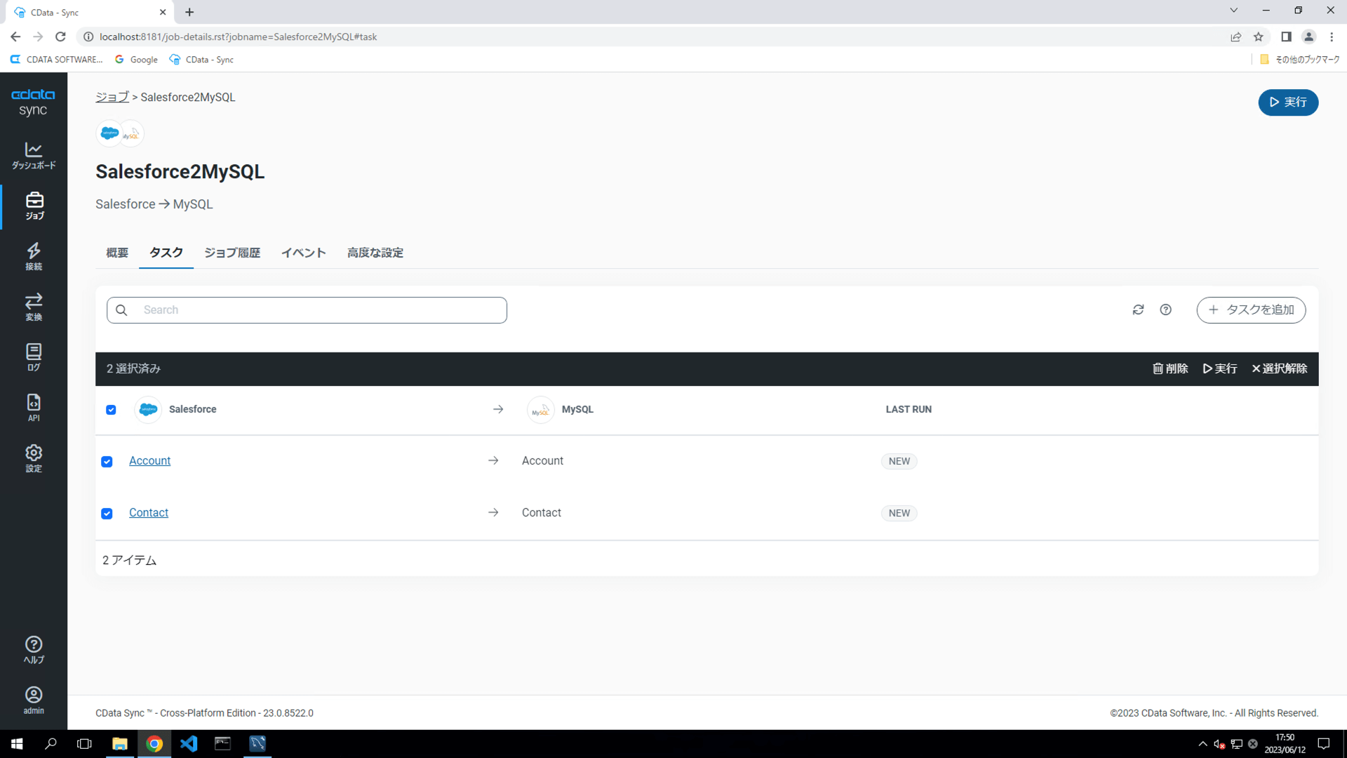Viewport: 1347px width, 758px height.
Task: Click the タスクを追加 button
Action: (x=1251, y=310)
